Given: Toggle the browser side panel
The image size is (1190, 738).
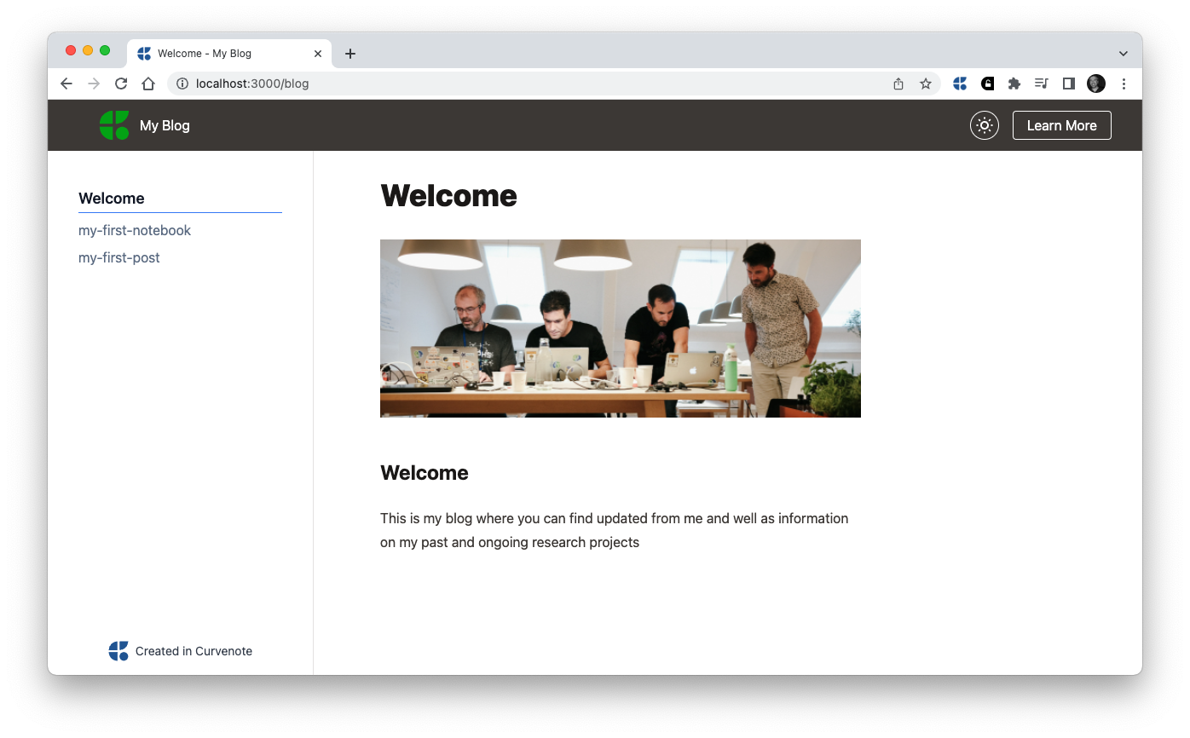Looking at the screenshot, I should 1068,84.
